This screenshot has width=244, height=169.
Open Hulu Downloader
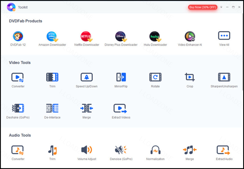155,36
